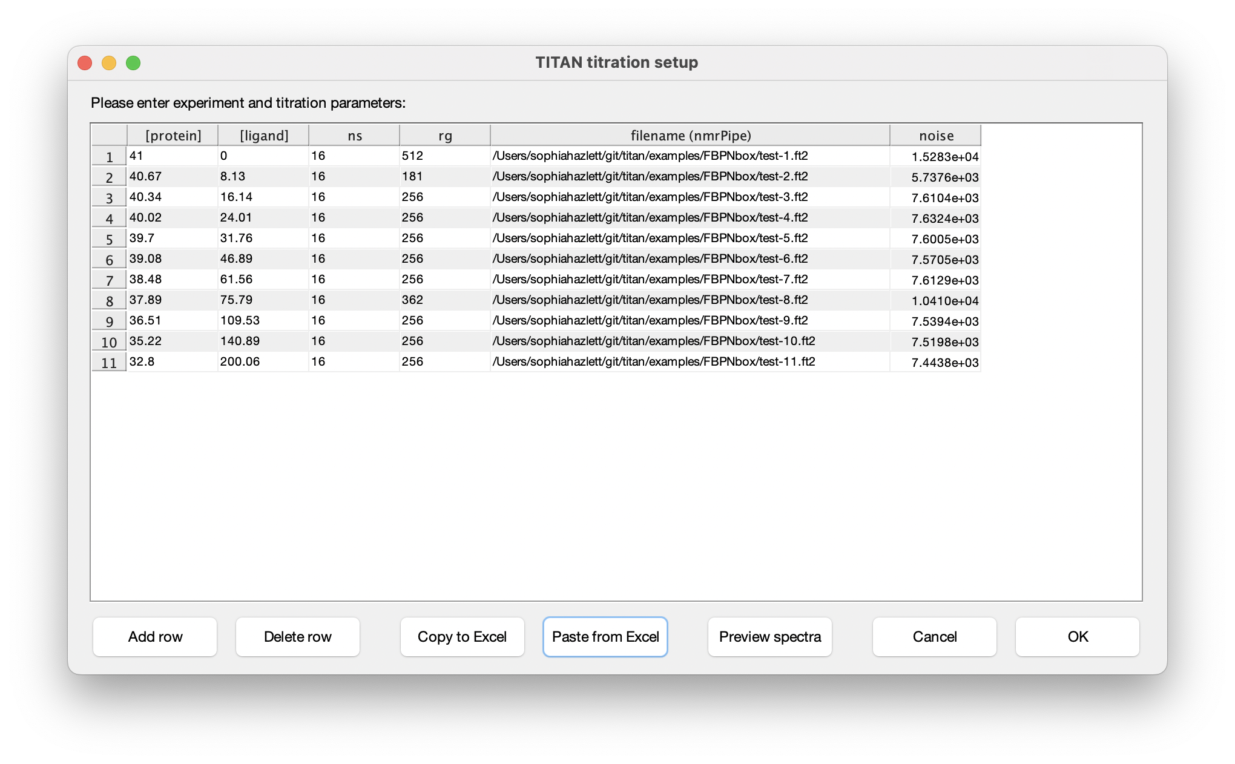
Task: Select ligand cell with value 109.53
Action: click(263, 320)
